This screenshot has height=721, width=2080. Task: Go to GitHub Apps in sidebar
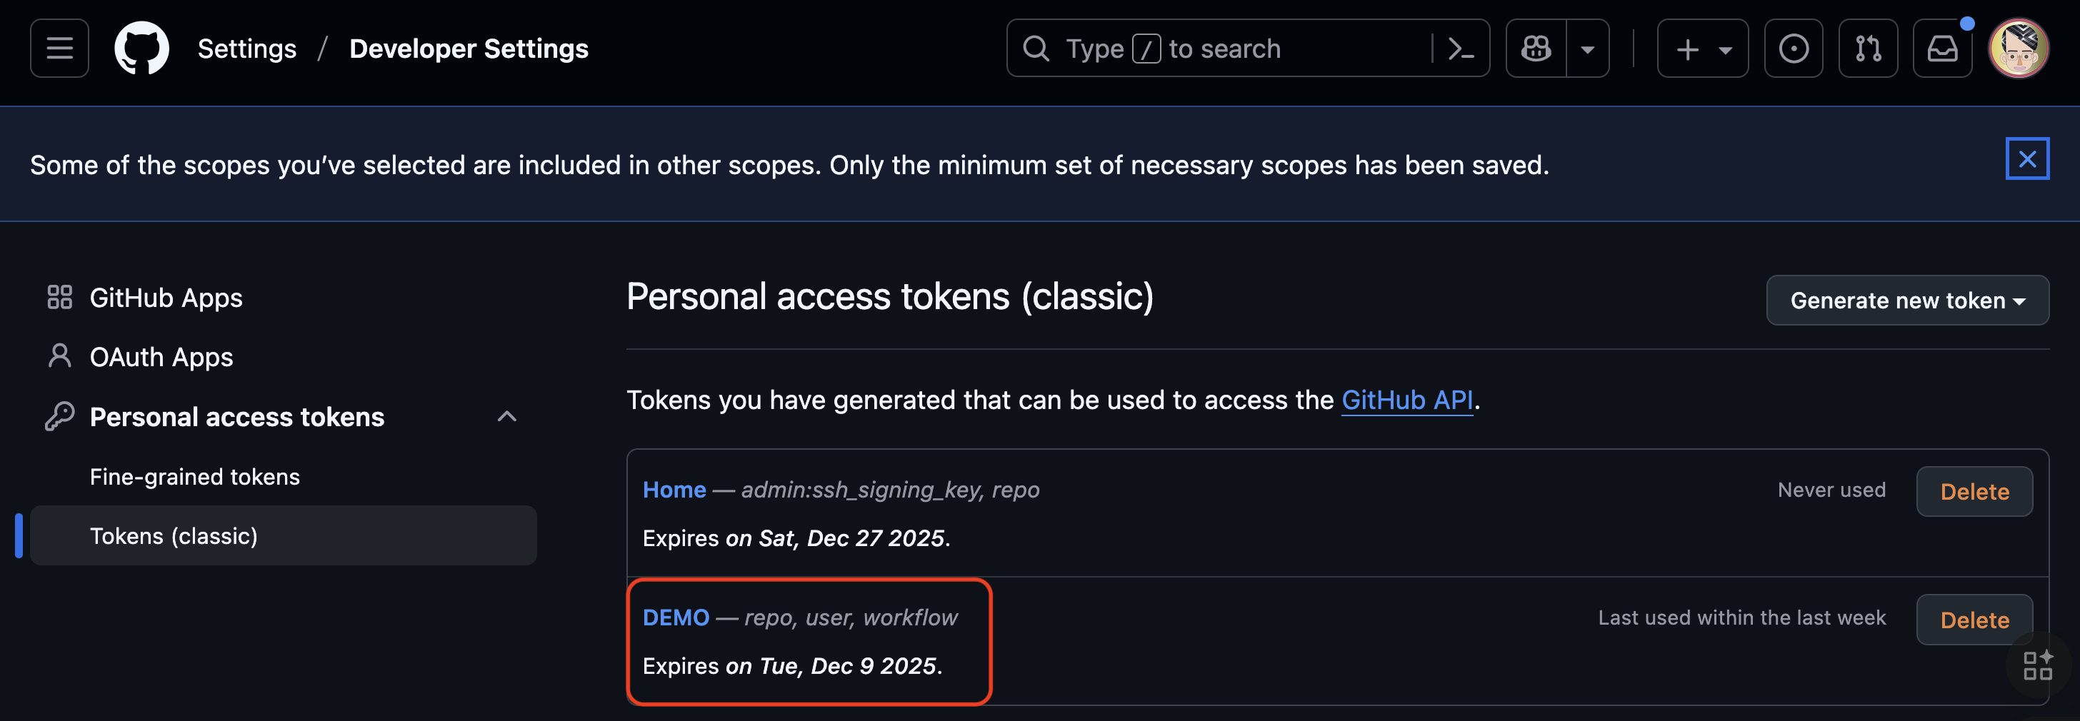(166, 298)
